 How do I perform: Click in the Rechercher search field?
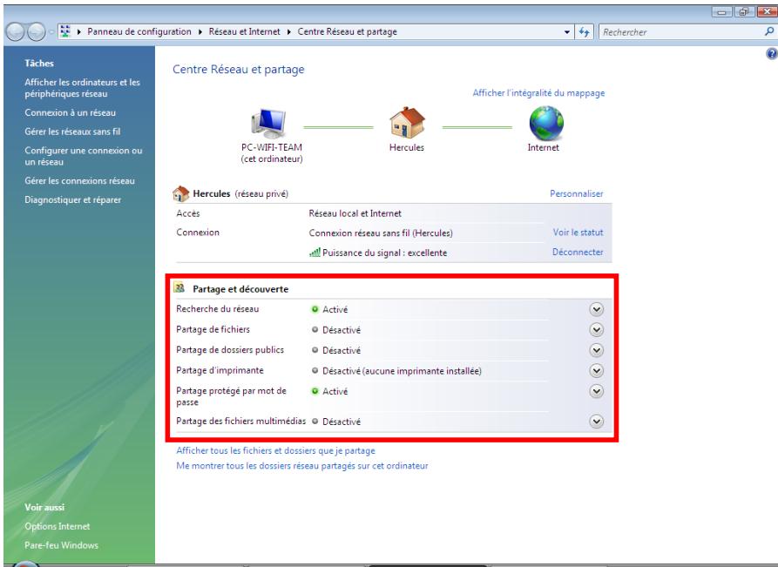680,31
